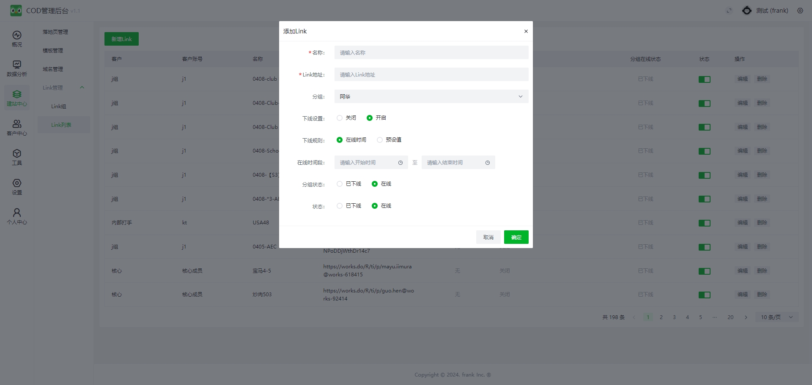Click 取消 to cancel the dialog
The width and height of the screenshot is (812, 385).
(488, 237)
